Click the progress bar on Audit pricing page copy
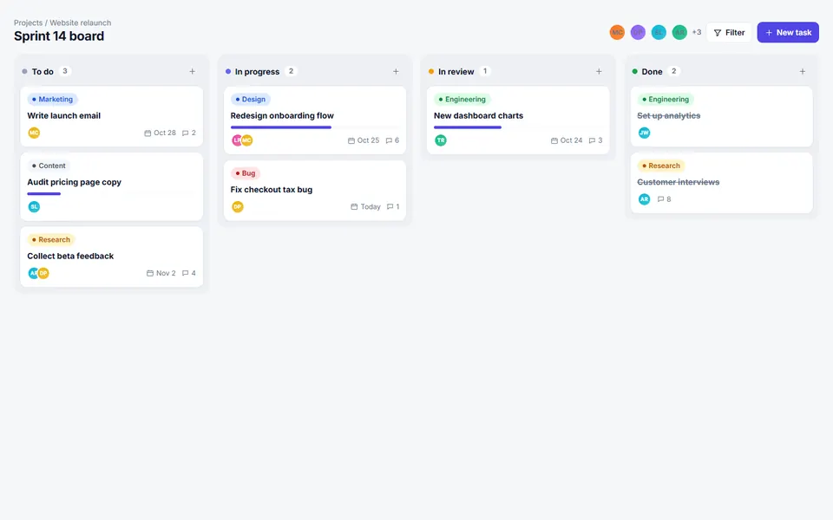The height and width of the screenshot is (520, 833). (x=112, y=193)
